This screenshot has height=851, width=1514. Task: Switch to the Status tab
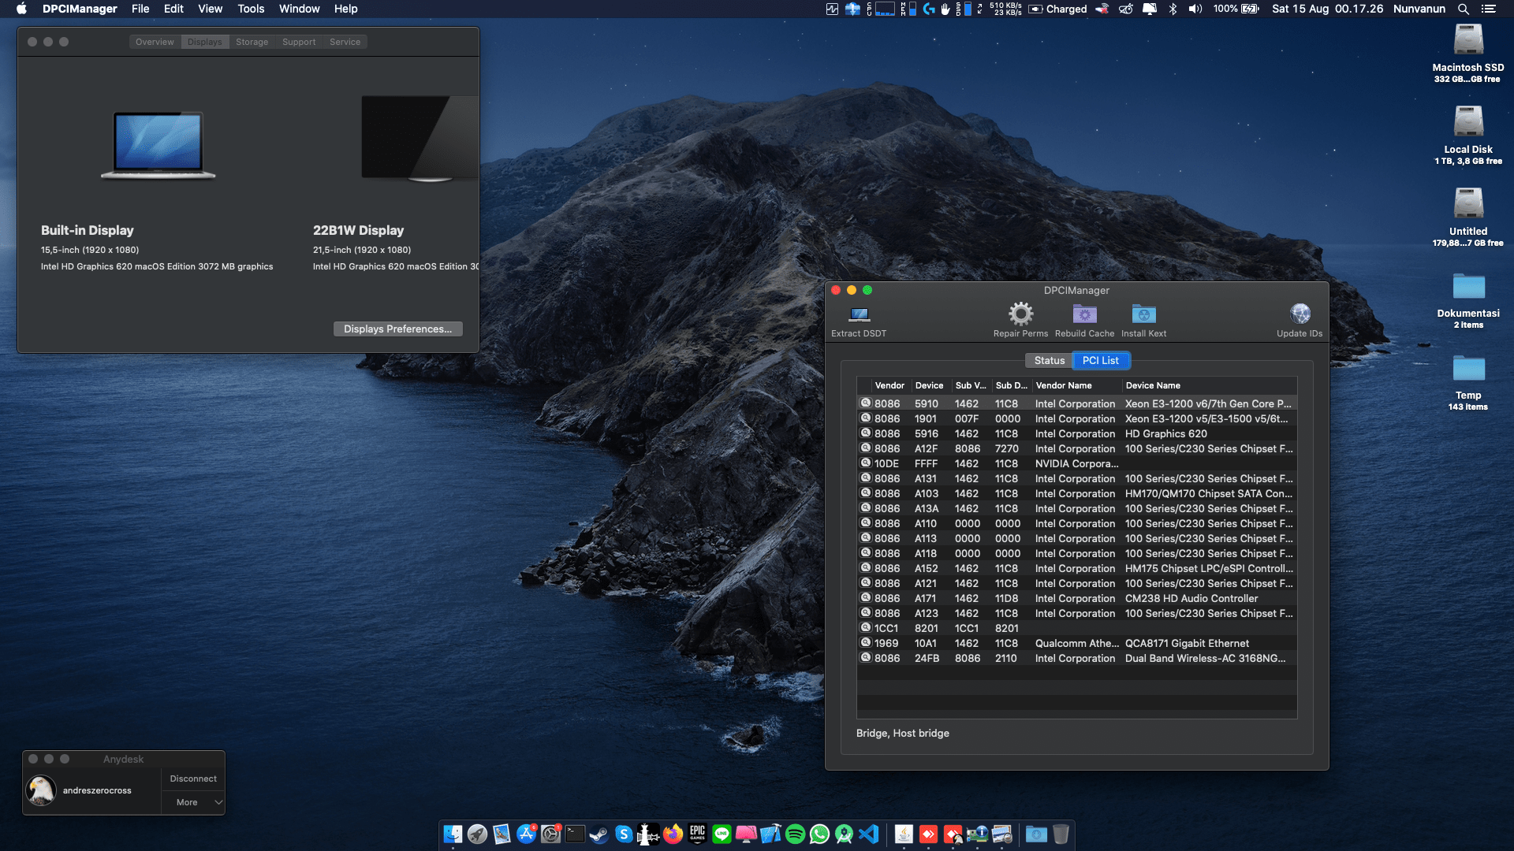pyautogui.click(x=1049, y=360)
